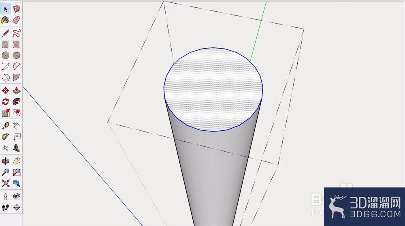This screenshot has width=405, height=226.
Task: Activate the Push/Pull tool
Action: [17, 90]
